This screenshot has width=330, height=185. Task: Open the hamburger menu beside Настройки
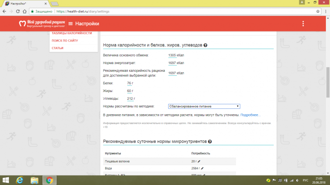(71, 24)
